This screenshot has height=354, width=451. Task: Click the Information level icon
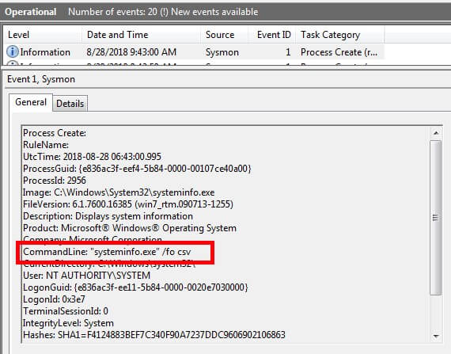(x=13, y=51)
